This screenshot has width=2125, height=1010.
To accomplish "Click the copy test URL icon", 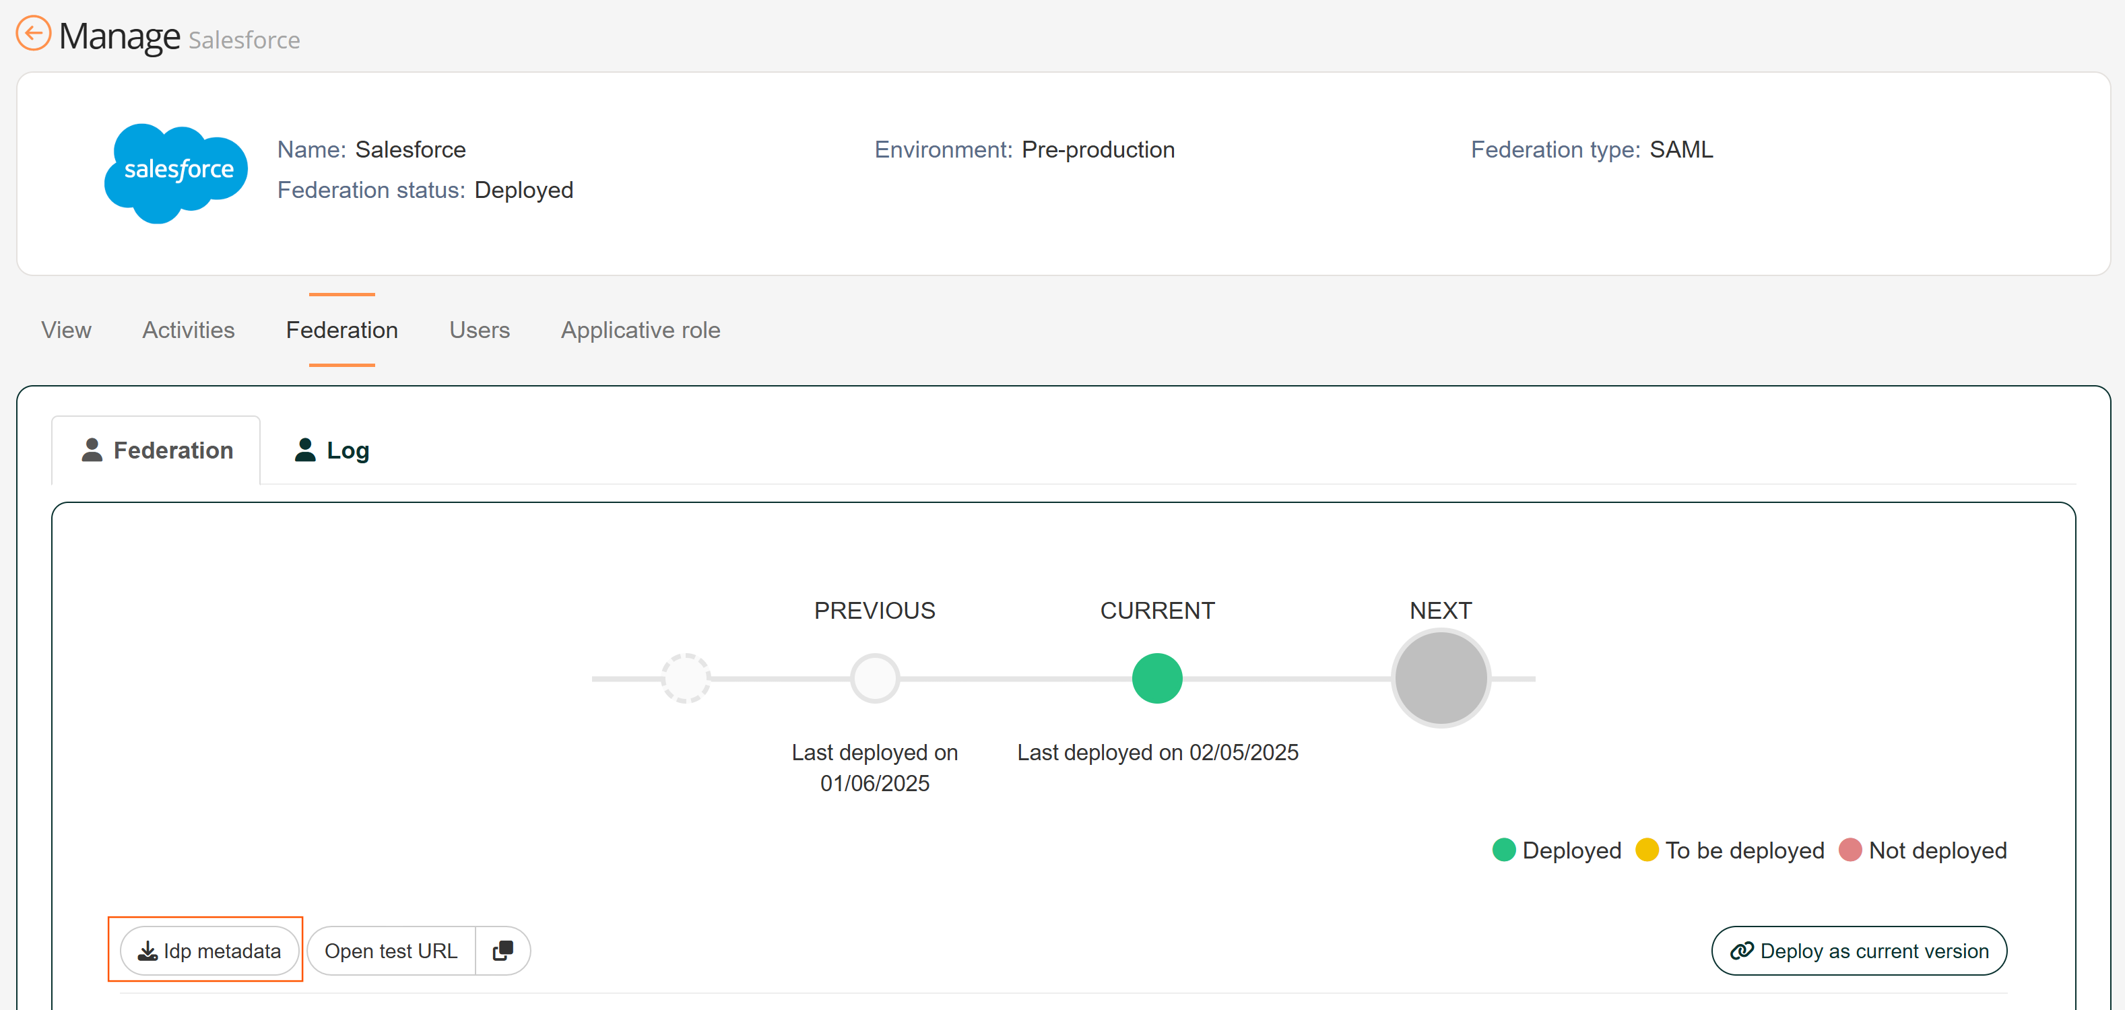I will [502, 951].
